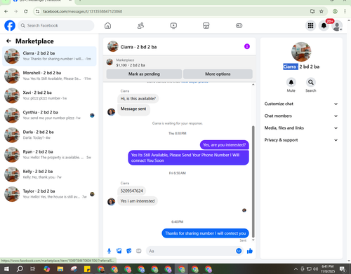Expand the Privacy & support section
Image resolution: width=351 pixels, height=274 pixels.
(301, 140)
